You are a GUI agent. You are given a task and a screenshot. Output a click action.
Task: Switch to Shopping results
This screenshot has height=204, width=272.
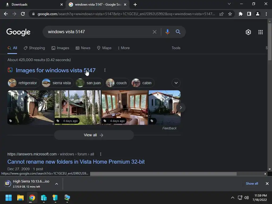click(34, 48)
